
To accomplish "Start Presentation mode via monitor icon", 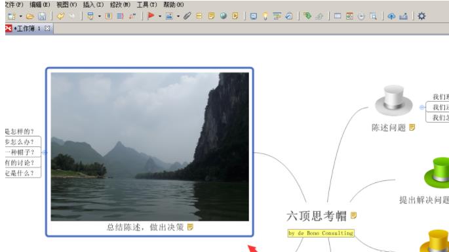I will click(254, 16).
